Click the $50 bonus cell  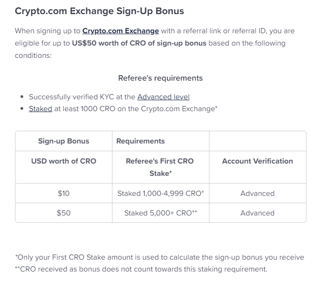click(64, 213)
